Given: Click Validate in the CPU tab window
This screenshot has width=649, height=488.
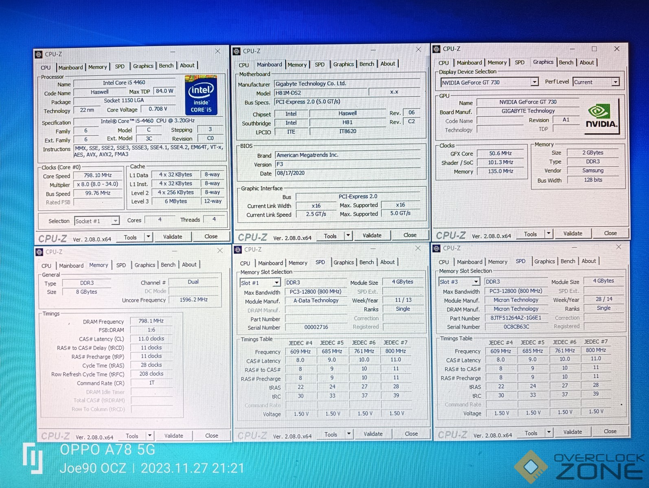Looking at the screenshot, I should tap(173, 237).
